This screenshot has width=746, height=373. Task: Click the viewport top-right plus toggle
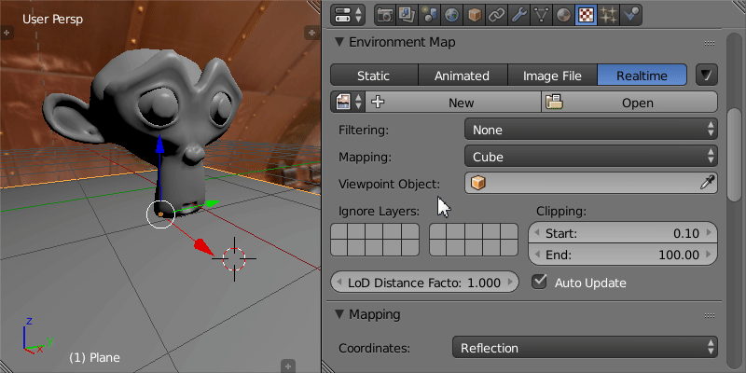coord(311,33)
